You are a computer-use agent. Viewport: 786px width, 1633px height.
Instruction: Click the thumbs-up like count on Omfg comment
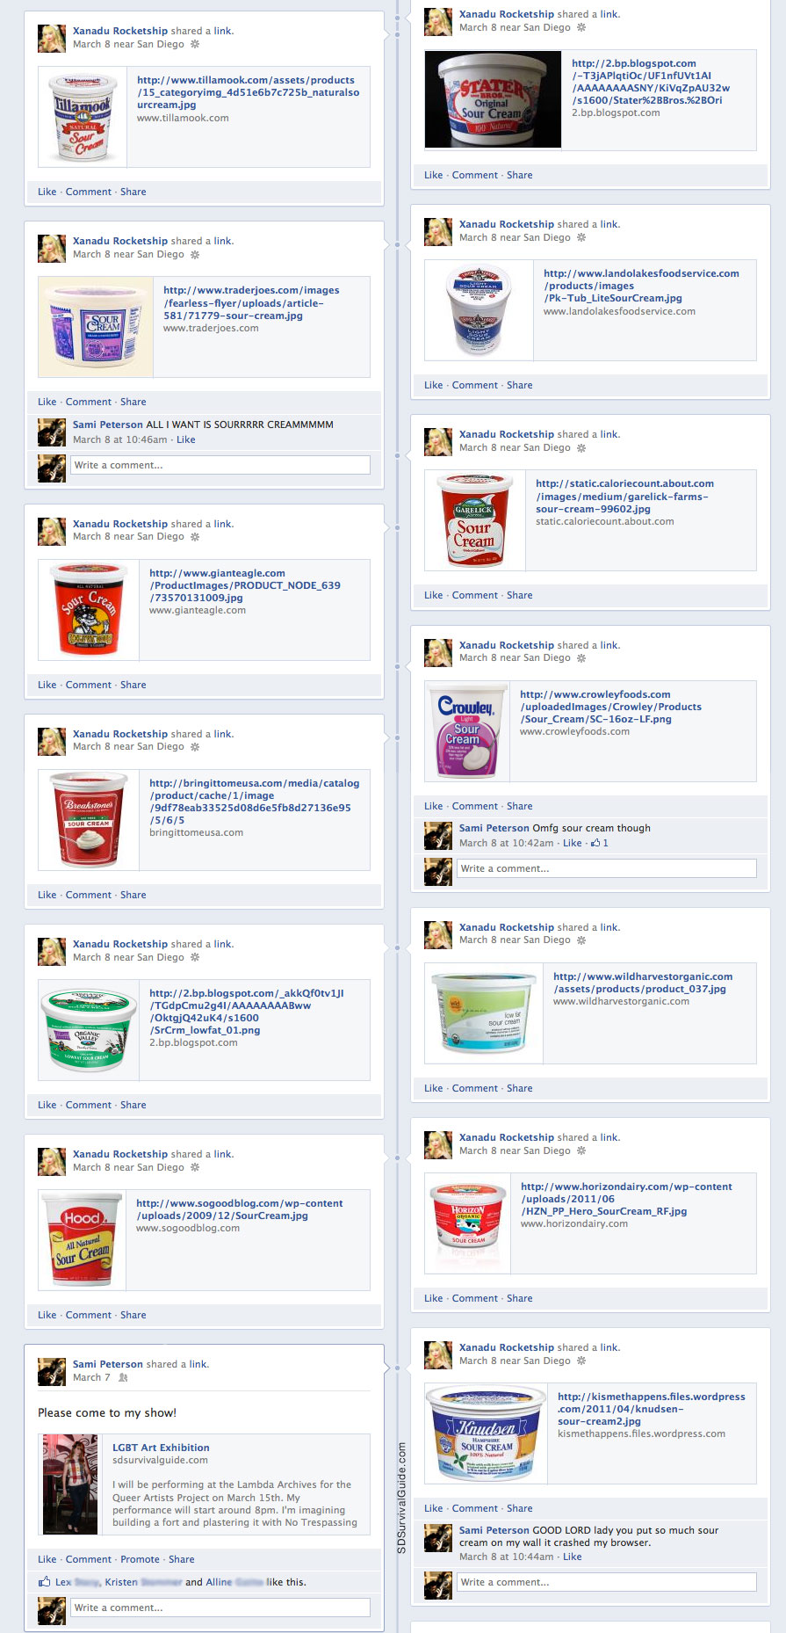coord(600,843)
